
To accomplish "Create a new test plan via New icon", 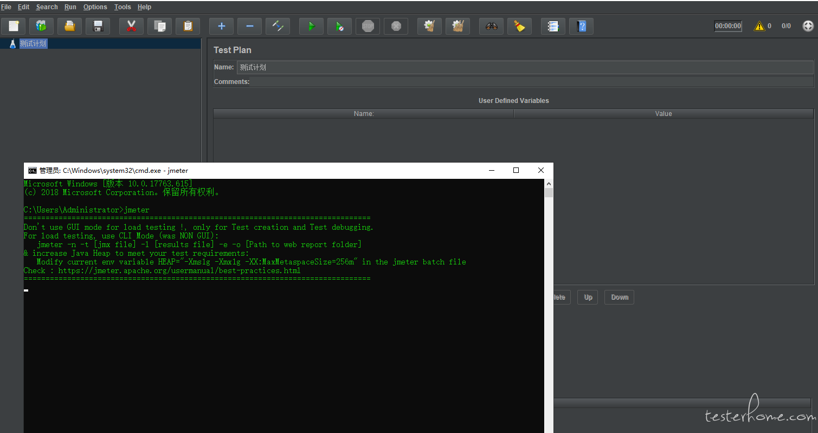I will (14, 26).
